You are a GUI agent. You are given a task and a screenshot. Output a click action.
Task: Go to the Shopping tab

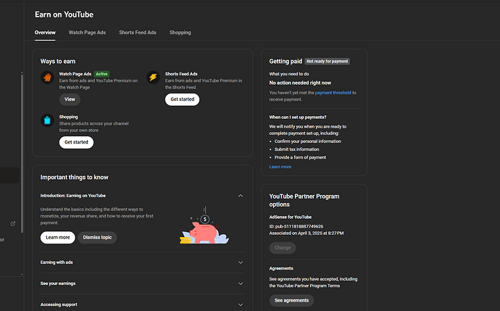[180, 33]
